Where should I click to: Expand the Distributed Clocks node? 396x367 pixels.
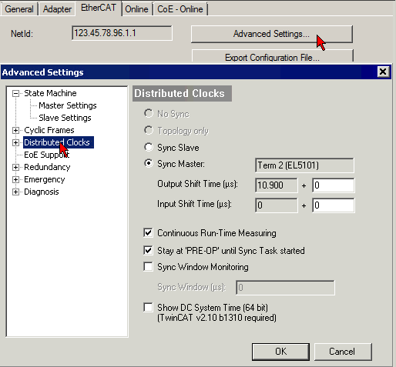point(15,142)
